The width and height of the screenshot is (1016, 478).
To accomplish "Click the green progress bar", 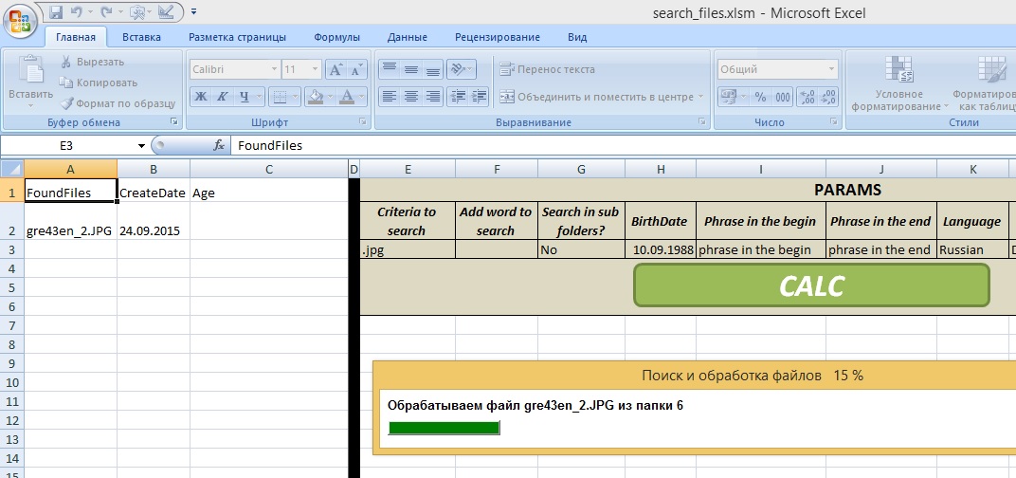I will point(444,428).
